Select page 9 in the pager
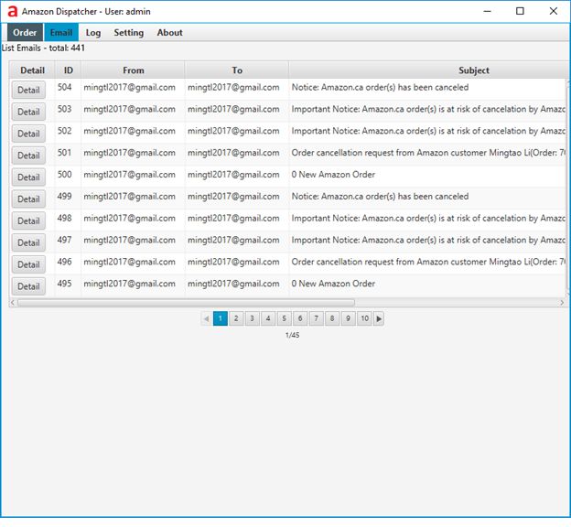 coord(348,318)
